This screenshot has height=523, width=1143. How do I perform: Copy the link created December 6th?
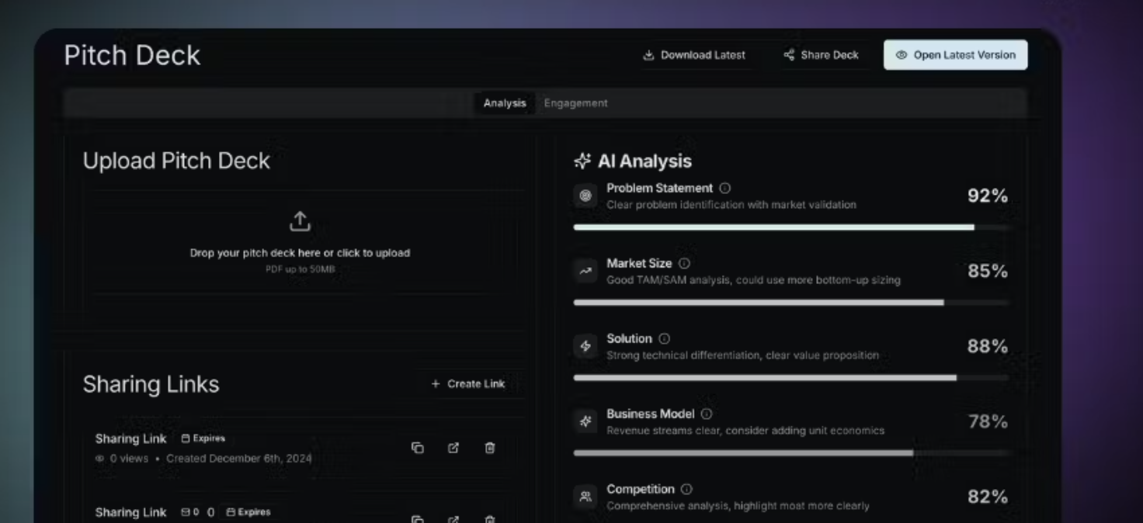418,448
